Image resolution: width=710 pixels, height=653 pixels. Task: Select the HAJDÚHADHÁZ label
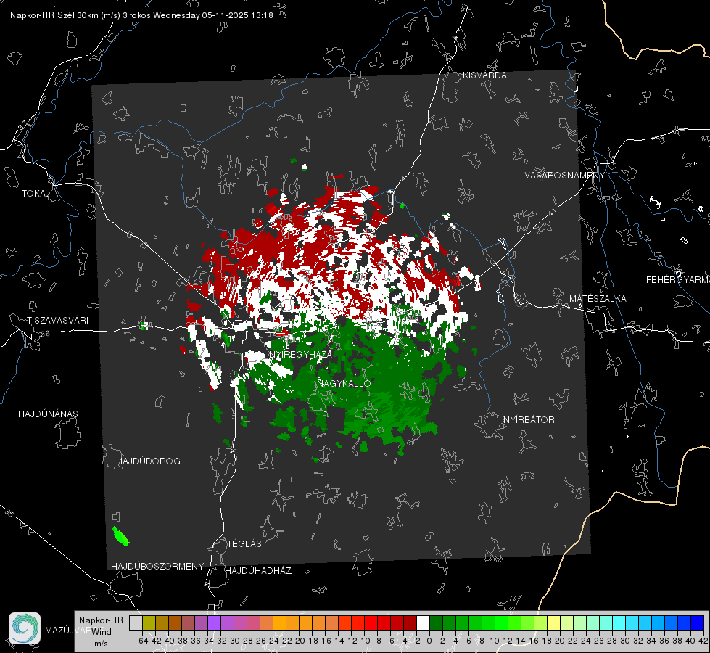(x=258, y=571)
